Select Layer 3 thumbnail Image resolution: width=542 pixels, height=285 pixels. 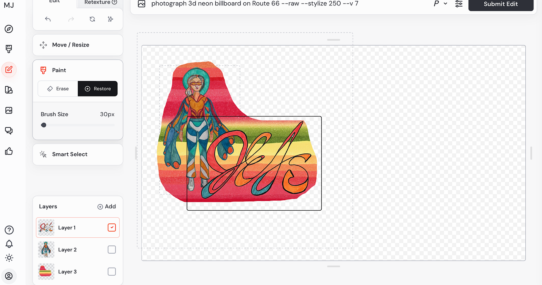tap(46, 272)
